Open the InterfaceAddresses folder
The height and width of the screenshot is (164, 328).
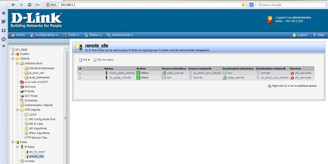pyautogui.click(x=41, y=68)
